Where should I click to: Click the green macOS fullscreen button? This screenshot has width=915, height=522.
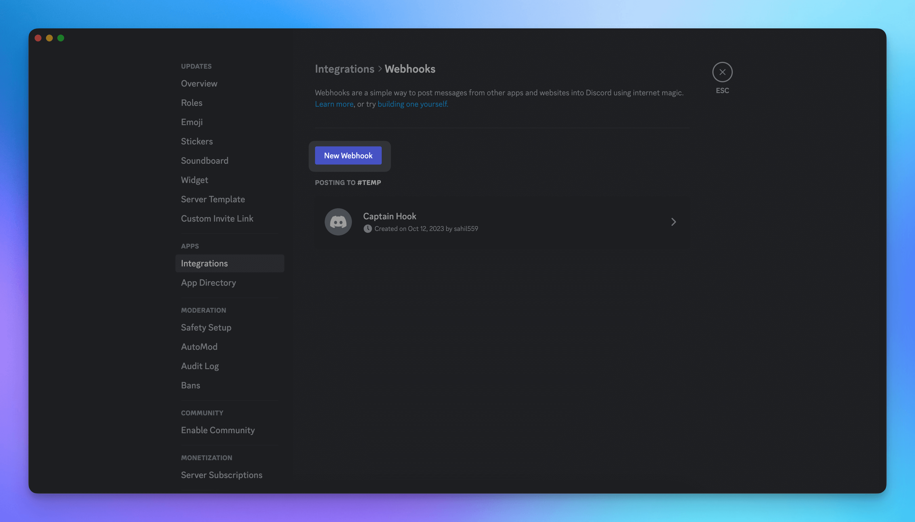[x=61, y=38]
